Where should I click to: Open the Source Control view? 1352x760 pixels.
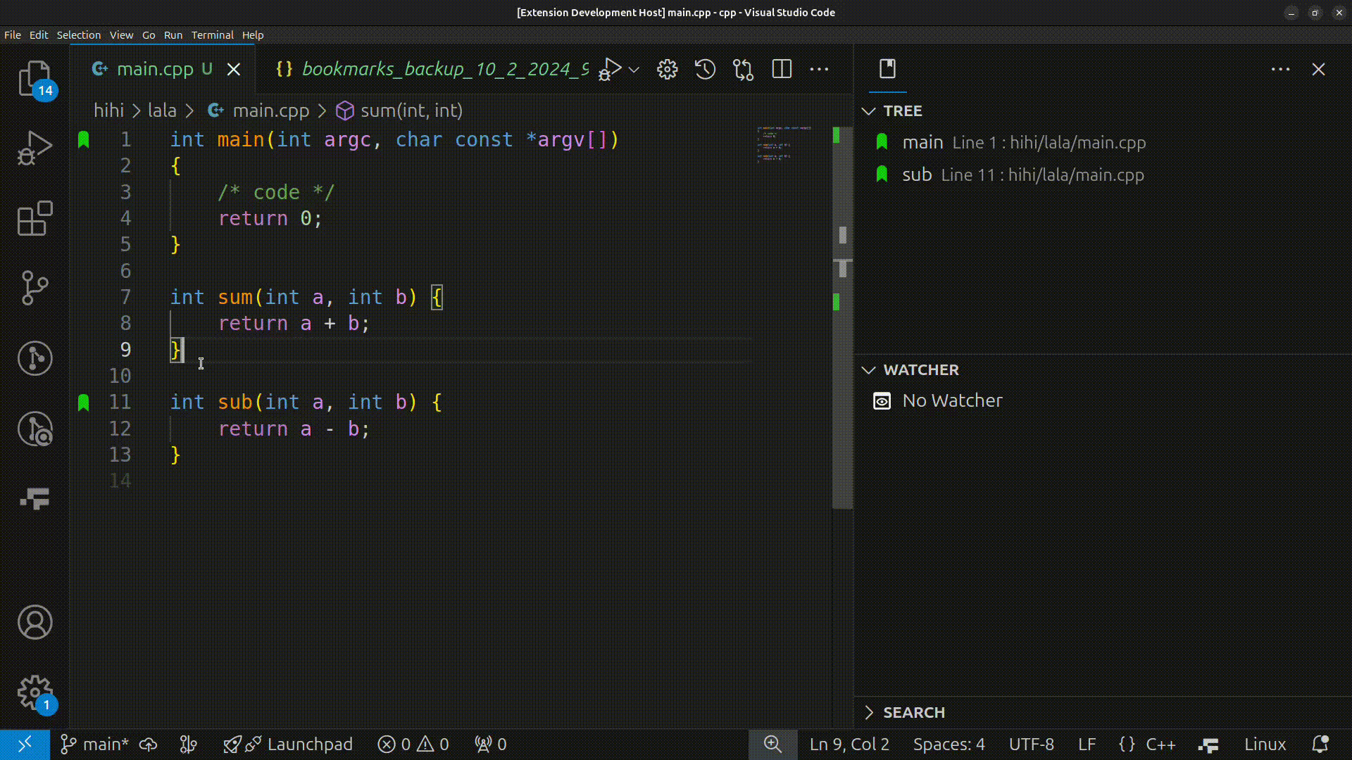(x=34, y=288)
